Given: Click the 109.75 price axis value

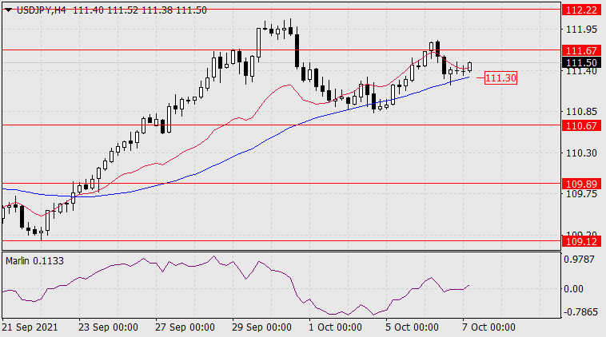Looking at the screenshot, I should click(x=581, y=194).
